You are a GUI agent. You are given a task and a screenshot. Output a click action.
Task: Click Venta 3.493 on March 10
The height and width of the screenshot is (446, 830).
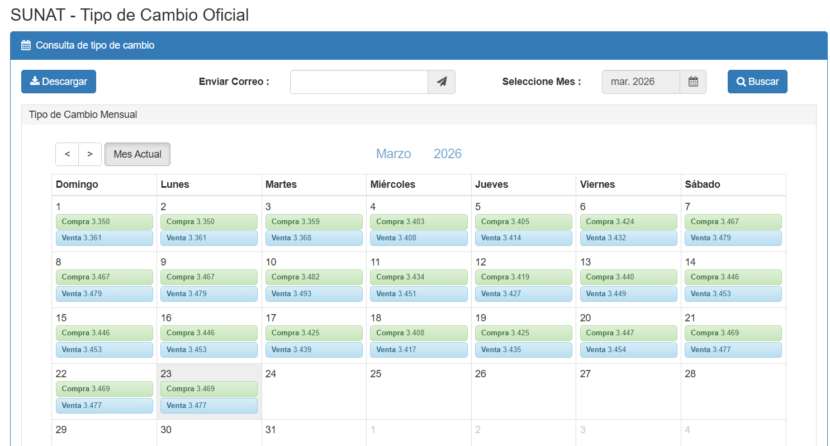(314, 294)
